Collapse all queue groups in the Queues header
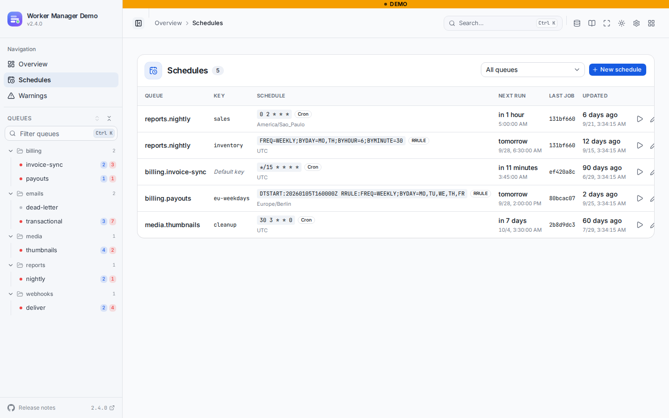Screen dimensions: 669x418 tap(109, 118)
